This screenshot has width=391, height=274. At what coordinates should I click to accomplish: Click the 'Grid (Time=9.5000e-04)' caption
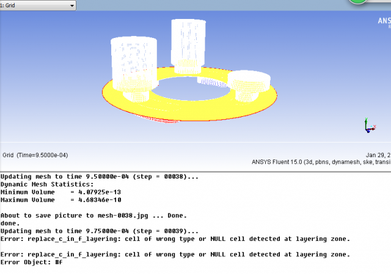point(36,155)
